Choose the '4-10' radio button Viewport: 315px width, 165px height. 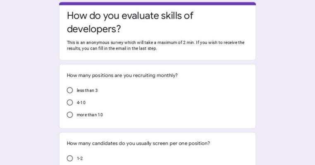(70, 103)
